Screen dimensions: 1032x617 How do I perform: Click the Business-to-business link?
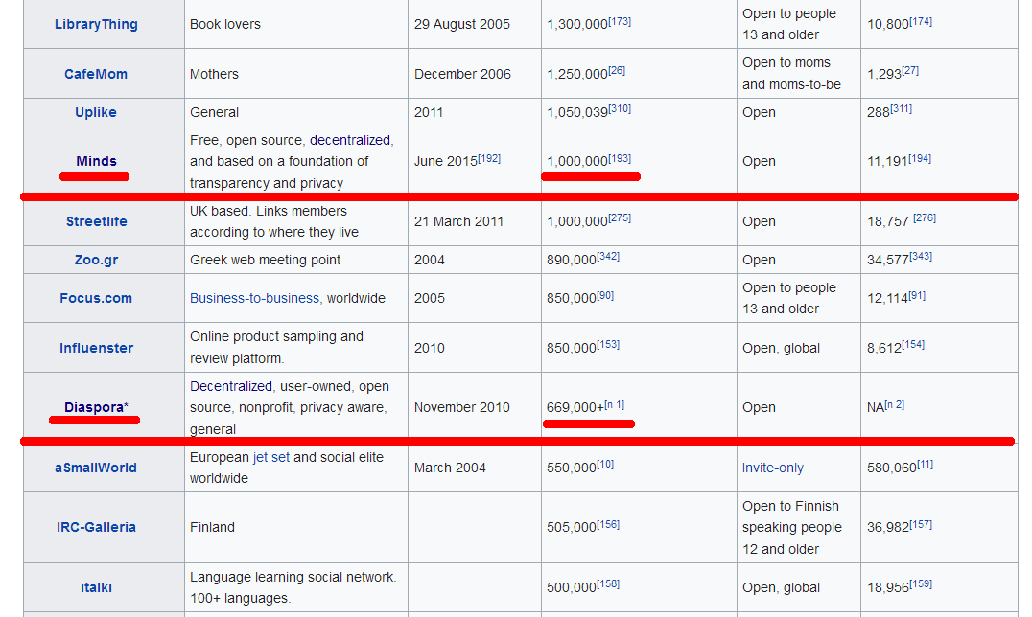point(255,298)
